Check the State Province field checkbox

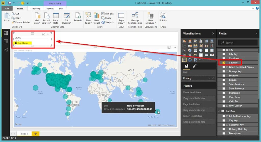[224, 88]
